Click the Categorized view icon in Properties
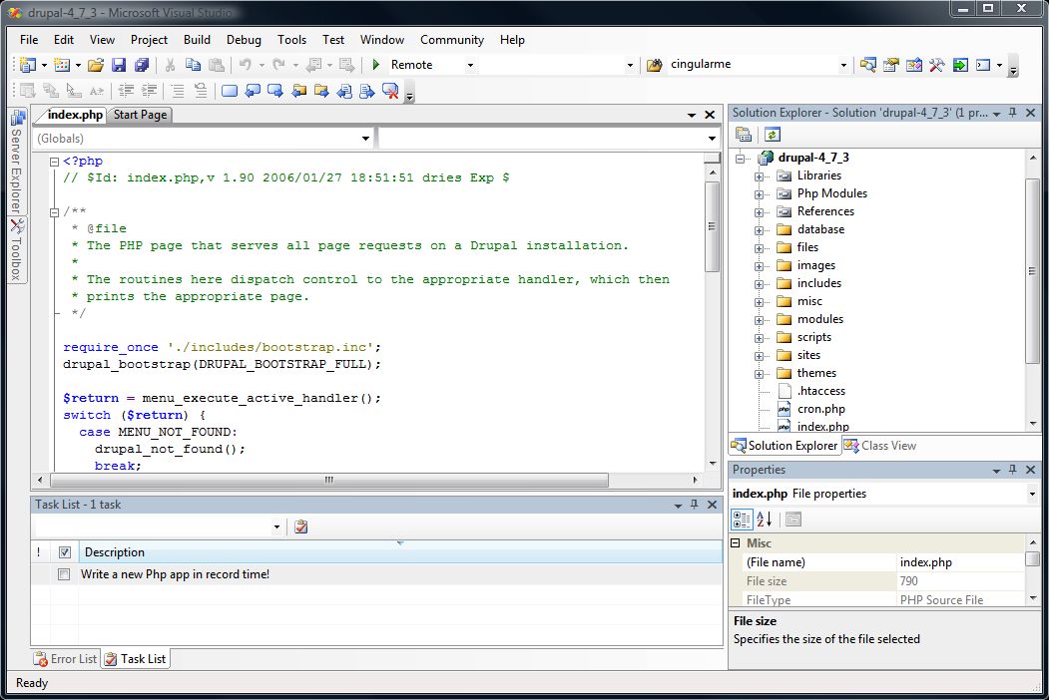This screenshot has height=700, width=1049. (742, 519)
